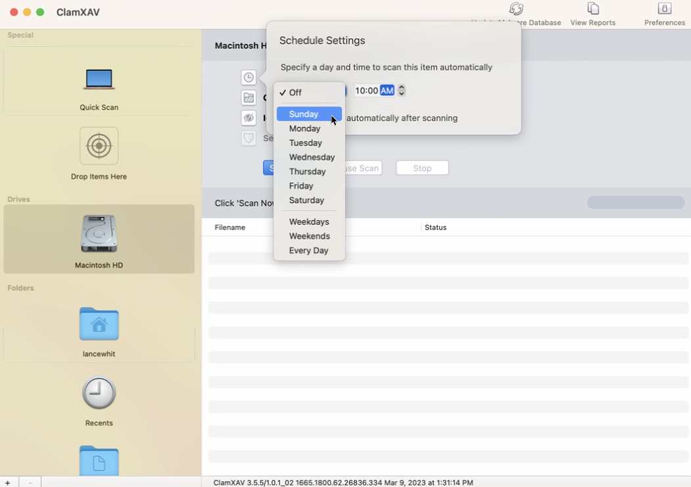This screenshot has width=691, height=487.
Task: Click the green zoom window button
Action: click(x=40, y=12)
